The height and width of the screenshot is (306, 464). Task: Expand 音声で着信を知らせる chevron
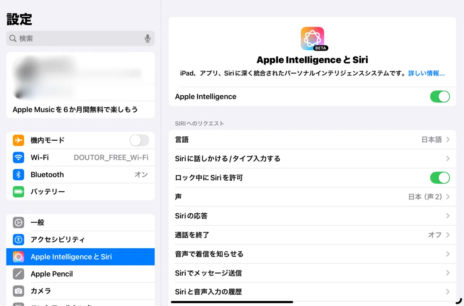(x=448, y=254)
